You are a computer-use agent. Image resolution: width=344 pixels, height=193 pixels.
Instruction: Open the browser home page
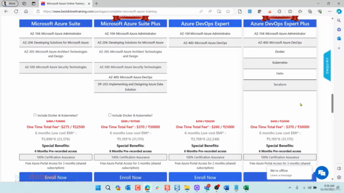point(26,11)
